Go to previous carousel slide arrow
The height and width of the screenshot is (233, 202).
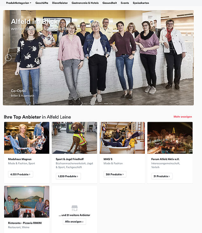[8, 58]
